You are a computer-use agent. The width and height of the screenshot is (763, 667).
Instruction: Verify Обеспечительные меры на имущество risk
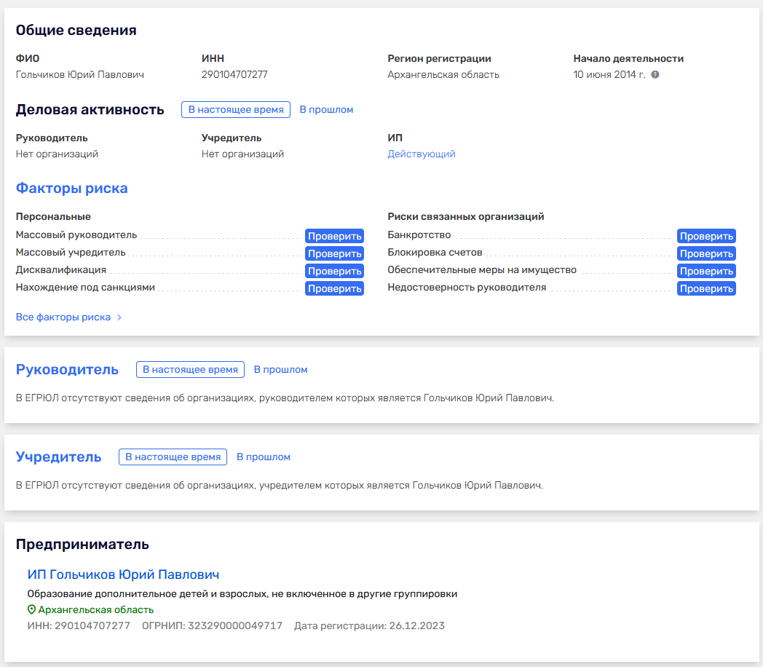706,270
